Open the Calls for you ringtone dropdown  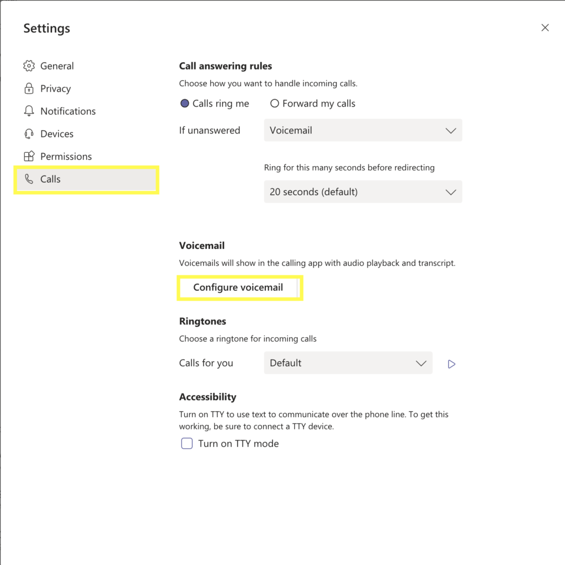[x=348, y=363]
